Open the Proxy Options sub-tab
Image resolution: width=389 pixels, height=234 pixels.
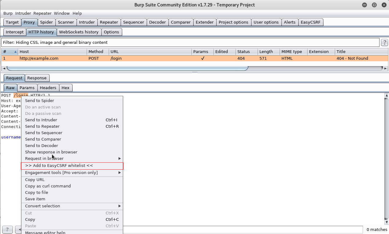point(111,32)
